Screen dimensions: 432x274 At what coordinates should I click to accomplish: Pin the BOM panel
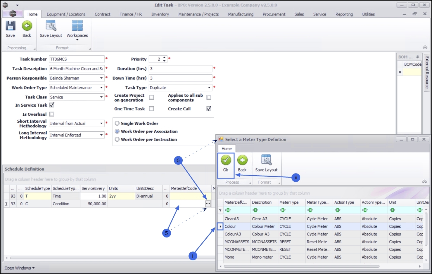click(x=418, y=57)
